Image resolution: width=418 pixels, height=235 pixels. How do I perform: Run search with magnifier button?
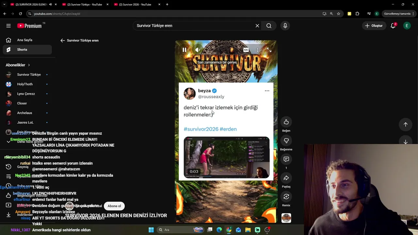[269, 26]
